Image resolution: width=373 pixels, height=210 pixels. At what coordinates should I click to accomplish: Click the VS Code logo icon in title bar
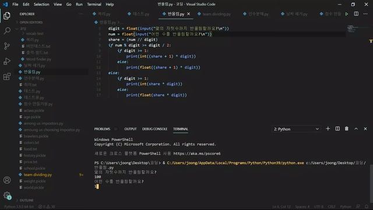[5, 4]
